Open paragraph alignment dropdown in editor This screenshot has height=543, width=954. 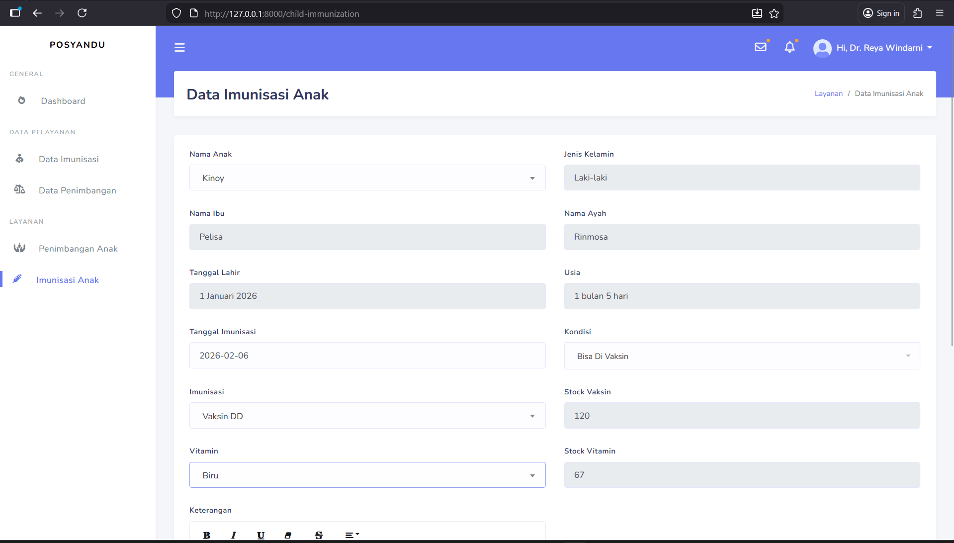pyautogui.click(x=352, y=535)
